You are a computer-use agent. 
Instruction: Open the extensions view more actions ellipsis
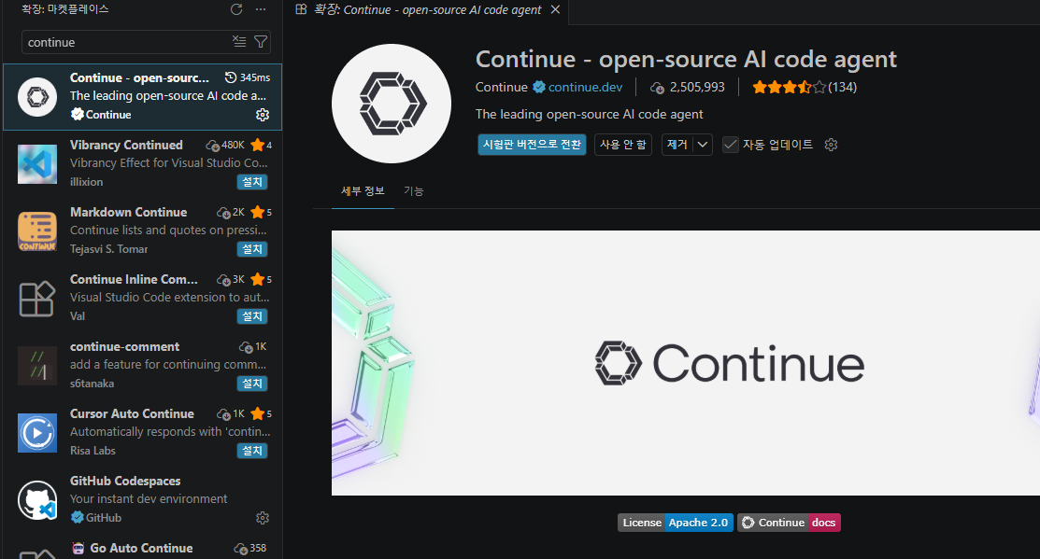pos(261,9)
